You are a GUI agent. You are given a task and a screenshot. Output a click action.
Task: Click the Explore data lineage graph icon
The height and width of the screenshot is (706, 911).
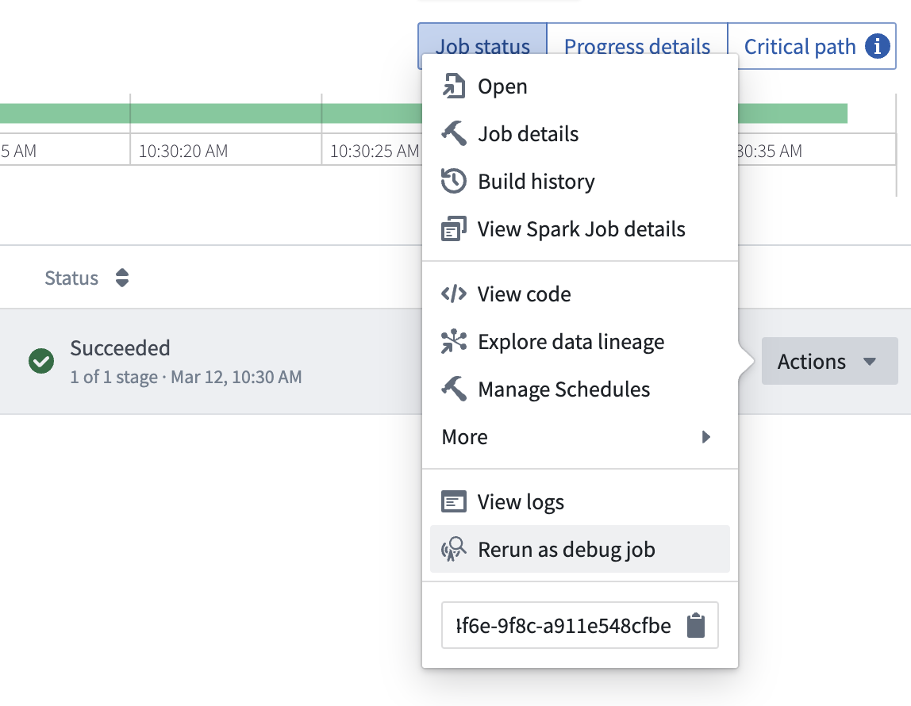pyautogui.click(x=454, y=341)
